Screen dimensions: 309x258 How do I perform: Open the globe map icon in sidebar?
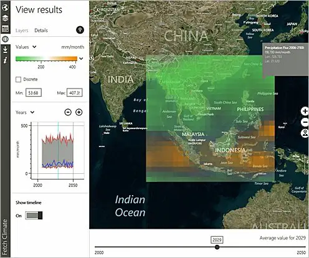click(5, 7)
